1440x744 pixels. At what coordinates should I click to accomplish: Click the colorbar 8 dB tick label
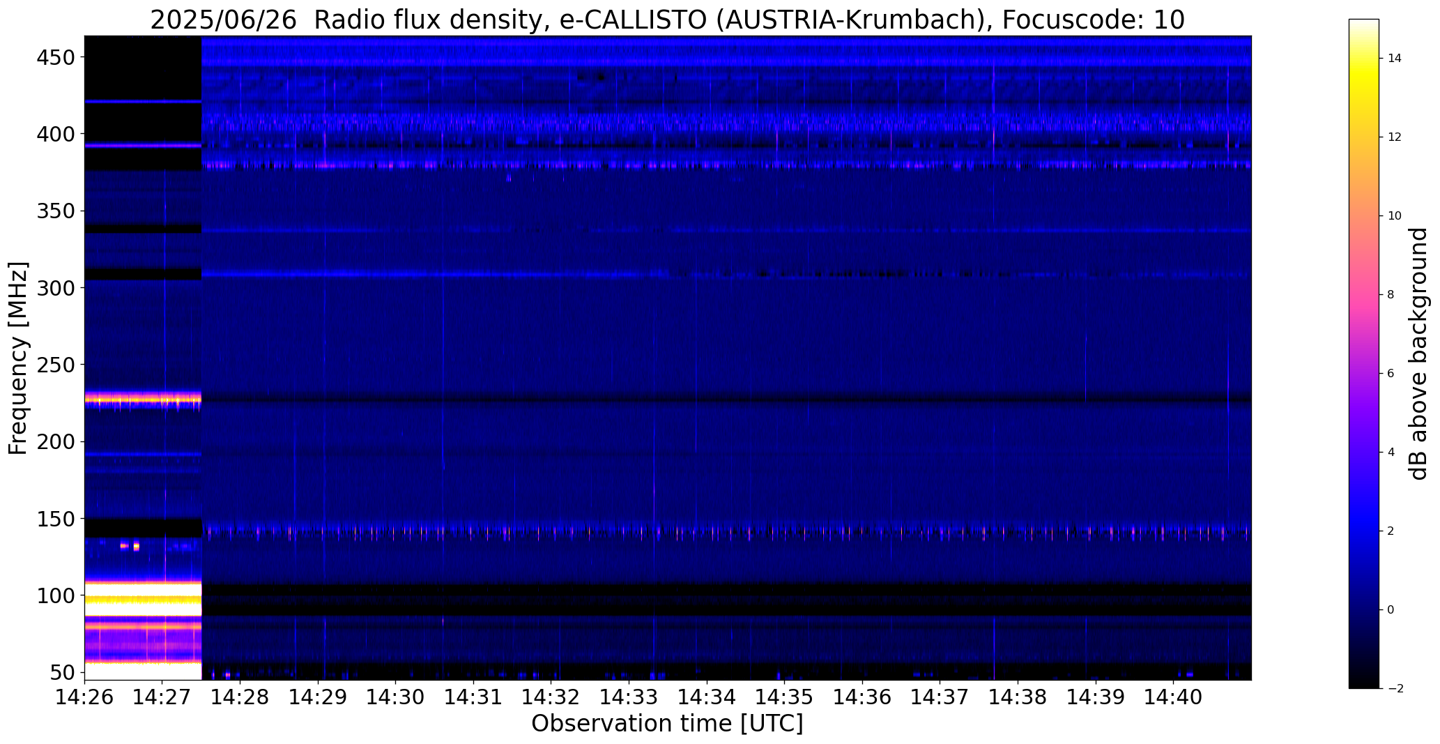(1391, 294)
